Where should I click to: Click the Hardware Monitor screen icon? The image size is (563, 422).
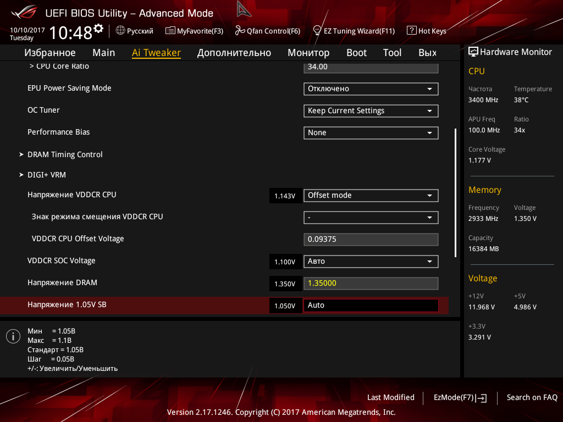[x=473, y=52]
